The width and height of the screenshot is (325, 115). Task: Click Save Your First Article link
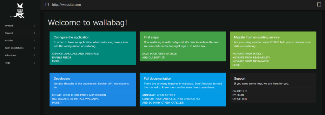coord(159,54)
